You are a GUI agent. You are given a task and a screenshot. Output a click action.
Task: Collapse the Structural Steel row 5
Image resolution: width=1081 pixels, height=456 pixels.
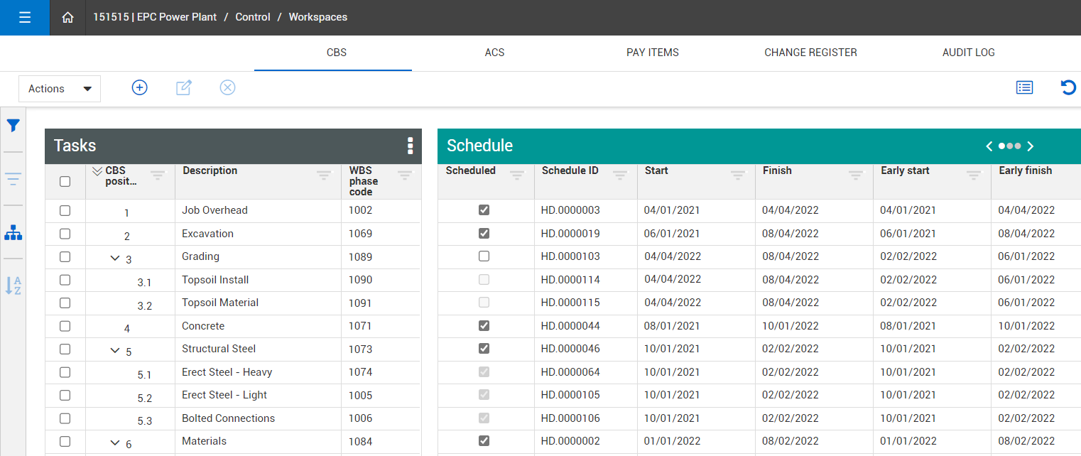click(115, 350)
